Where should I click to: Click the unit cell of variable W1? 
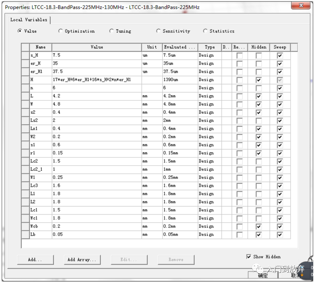click(152, 177)
